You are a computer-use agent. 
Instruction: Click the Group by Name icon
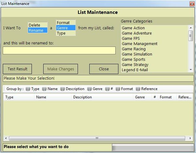pyautogui.click(x=44, y=89)
